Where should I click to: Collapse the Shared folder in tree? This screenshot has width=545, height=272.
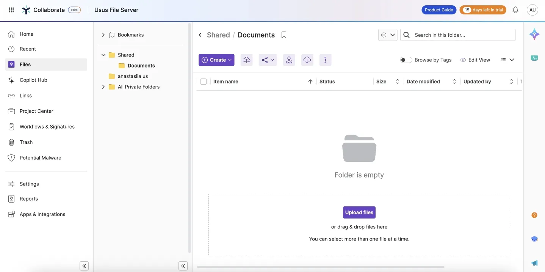coord(103,55)
